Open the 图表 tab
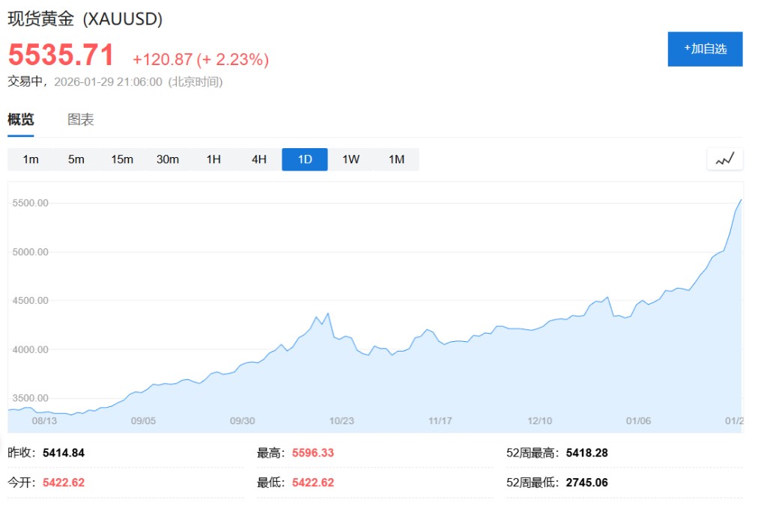 pos(81,120)
